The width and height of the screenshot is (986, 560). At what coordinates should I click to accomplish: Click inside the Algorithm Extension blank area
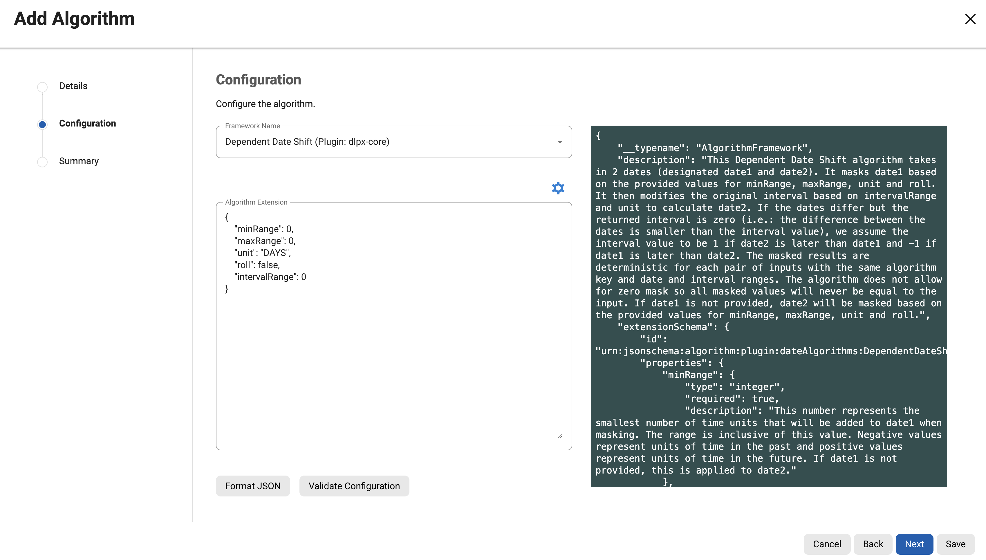(392, 365)
